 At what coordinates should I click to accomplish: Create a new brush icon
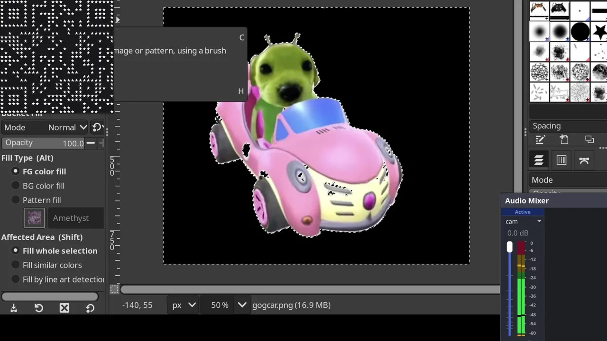[x=564, y=140]
